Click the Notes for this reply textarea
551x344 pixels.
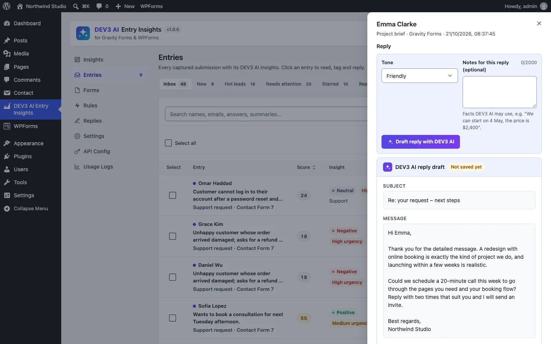500,92
